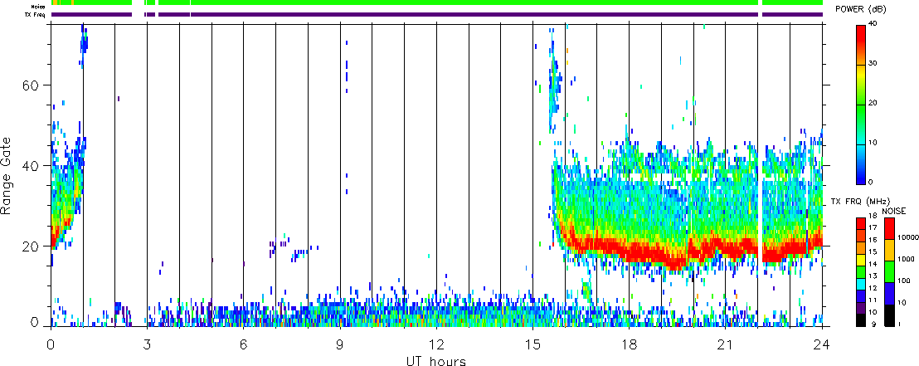Click the "UT hours" x-axis title
The image size is (919, 366).
click(436, 360)
